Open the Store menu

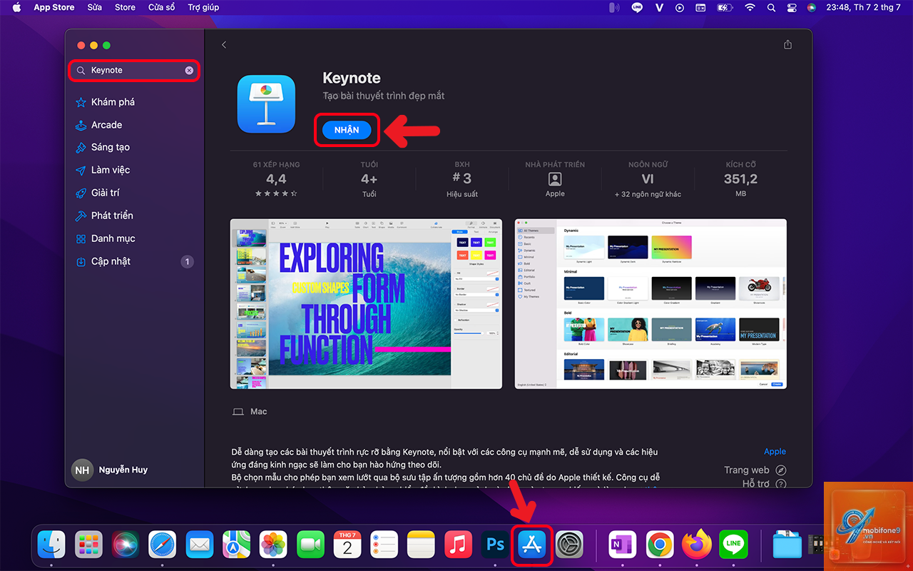click(125, 7)
